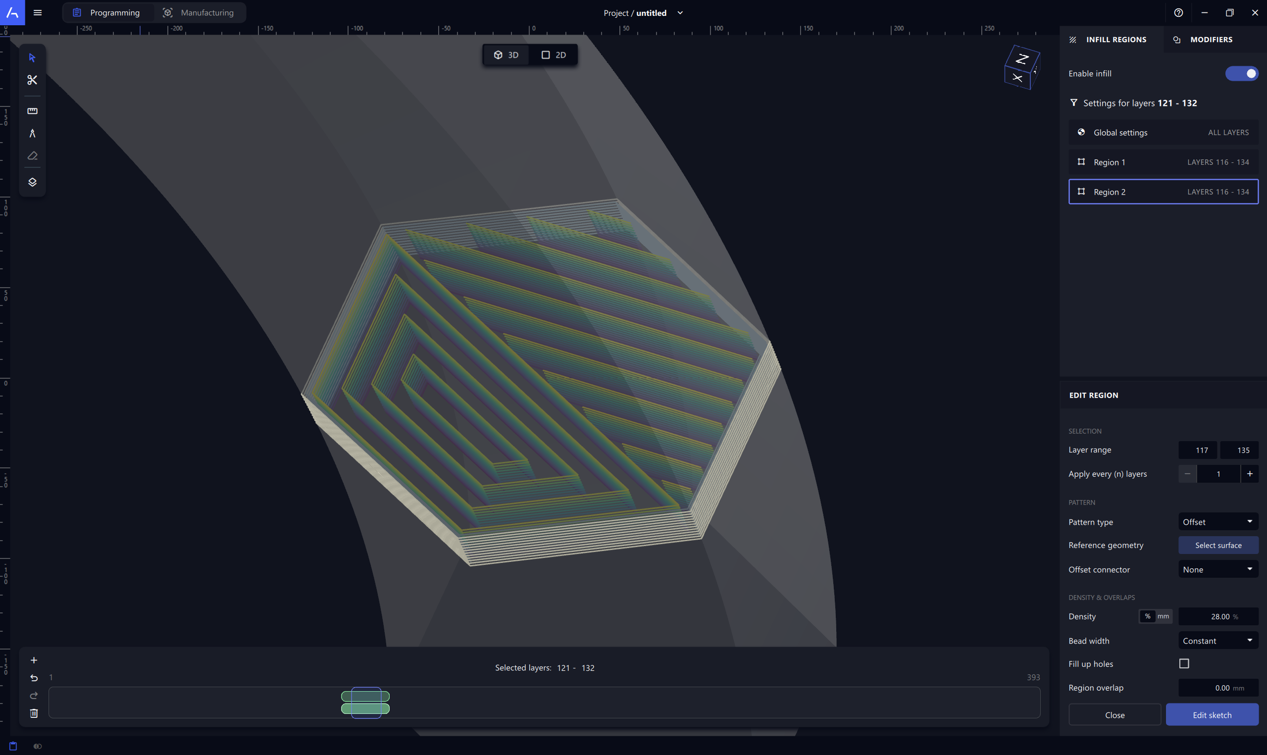The width and height of the screenshot is (1267, 755).
Task: Click the status bar toggle icon
Action: pyautogui.click(x=38, y=747)
